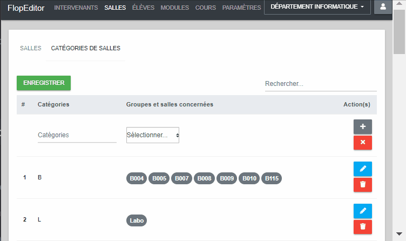Image resolution: width=406 pixels, height=241 pixels.
Task: Go to Intervenants menu
Action: pos(76,8)
